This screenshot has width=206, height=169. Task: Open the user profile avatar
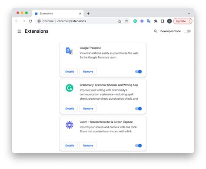click(169, 21)
